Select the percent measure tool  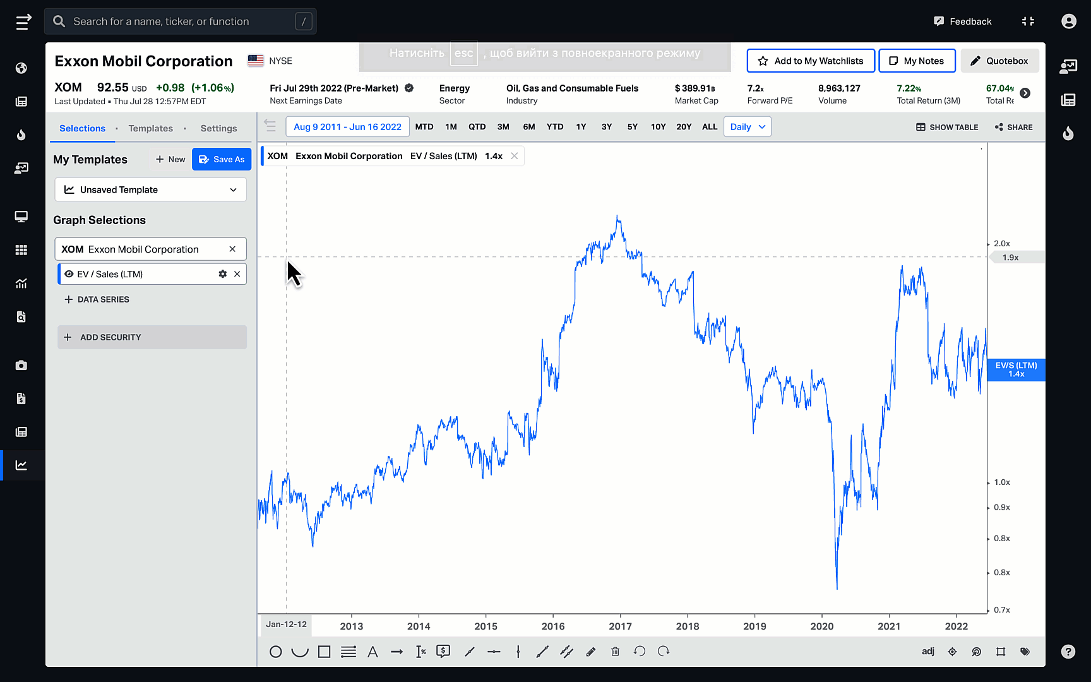(x=421, y=652)
